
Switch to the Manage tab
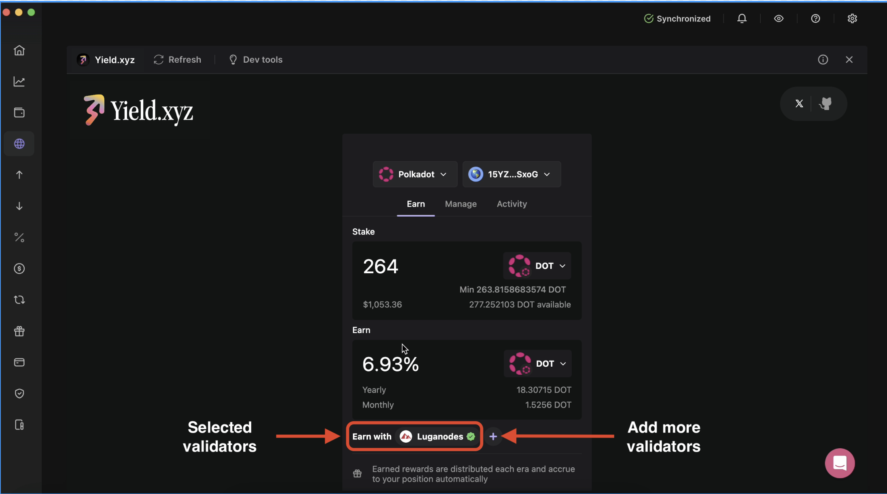[460, 204]
